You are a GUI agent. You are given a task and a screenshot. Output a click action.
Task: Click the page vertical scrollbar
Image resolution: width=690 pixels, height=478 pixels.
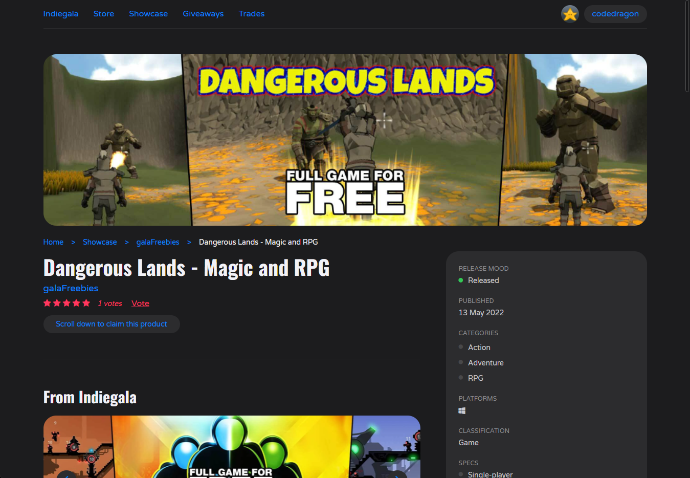(x=687, y=46)
